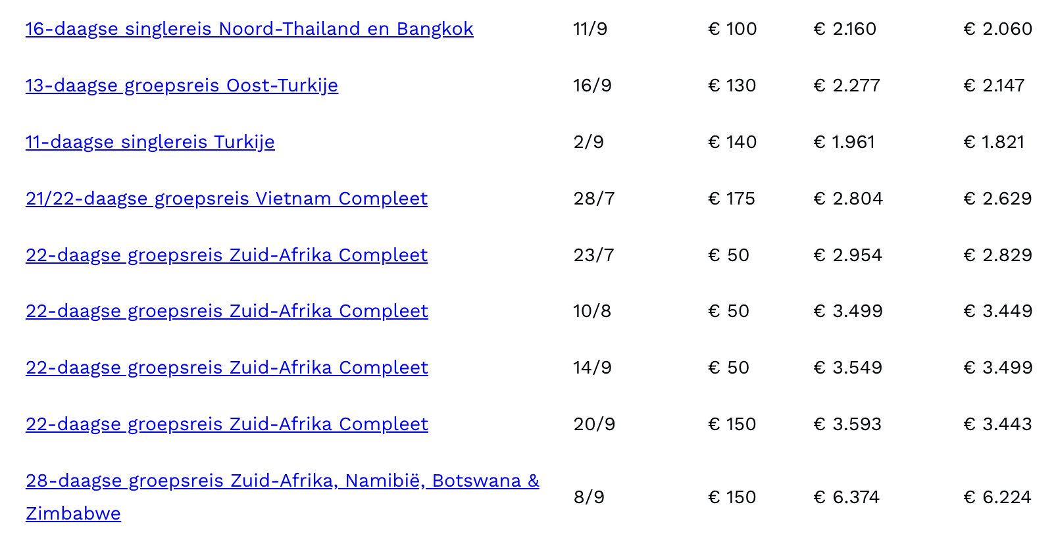Open Zuid-Afrika Compleet link in the 10/8 row
This screenshot has height=538, width=1054.
pyautogui.click(x=227, y=311)
